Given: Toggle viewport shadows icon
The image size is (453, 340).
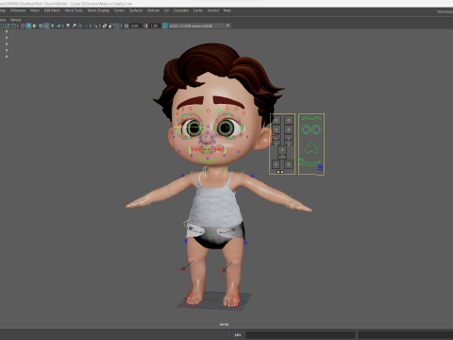Looking at the screenshot, I should pyautogui.click(x=59, y=25).
